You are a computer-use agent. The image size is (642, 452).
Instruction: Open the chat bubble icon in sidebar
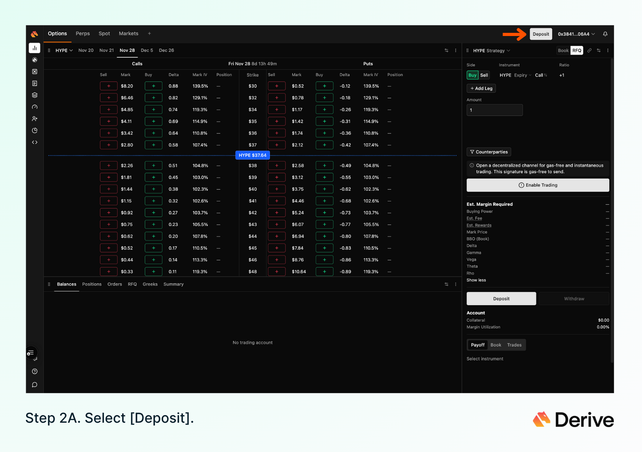35,385
